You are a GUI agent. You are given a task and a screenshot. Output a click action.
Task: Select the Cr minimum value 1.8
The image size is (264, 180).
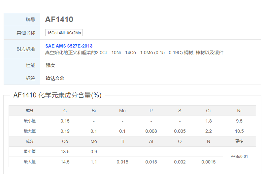[x=209, y=121]
